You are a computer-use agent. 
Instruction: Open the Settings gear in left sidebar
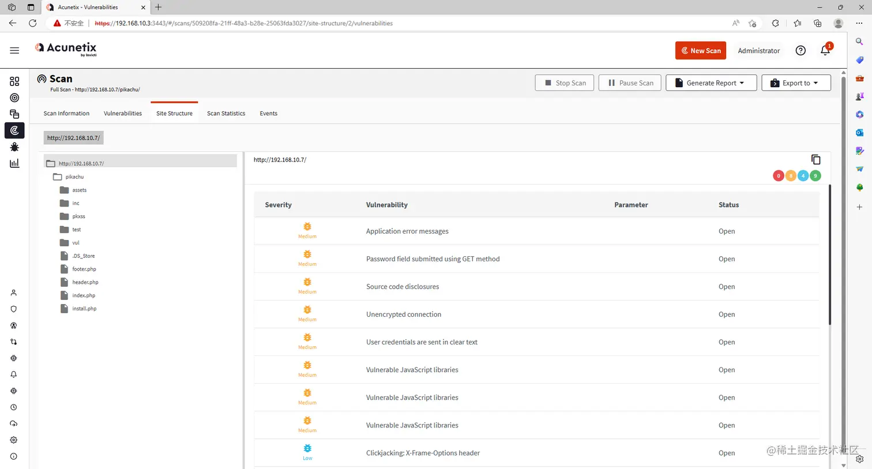pyautogui.click(x=14, y=440)
